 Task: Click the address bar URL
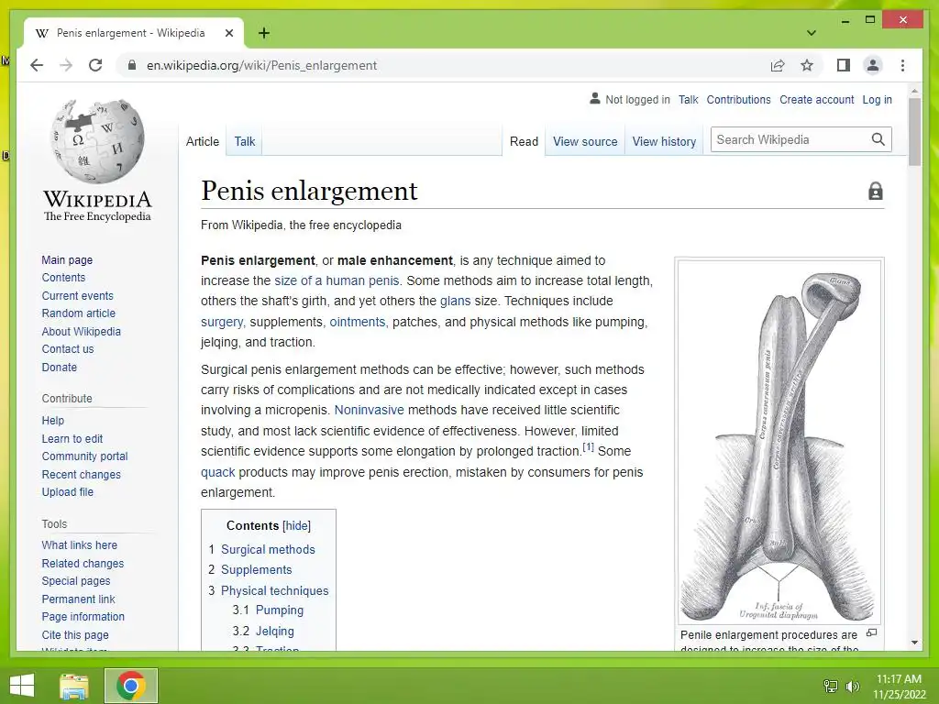point(261,65)
